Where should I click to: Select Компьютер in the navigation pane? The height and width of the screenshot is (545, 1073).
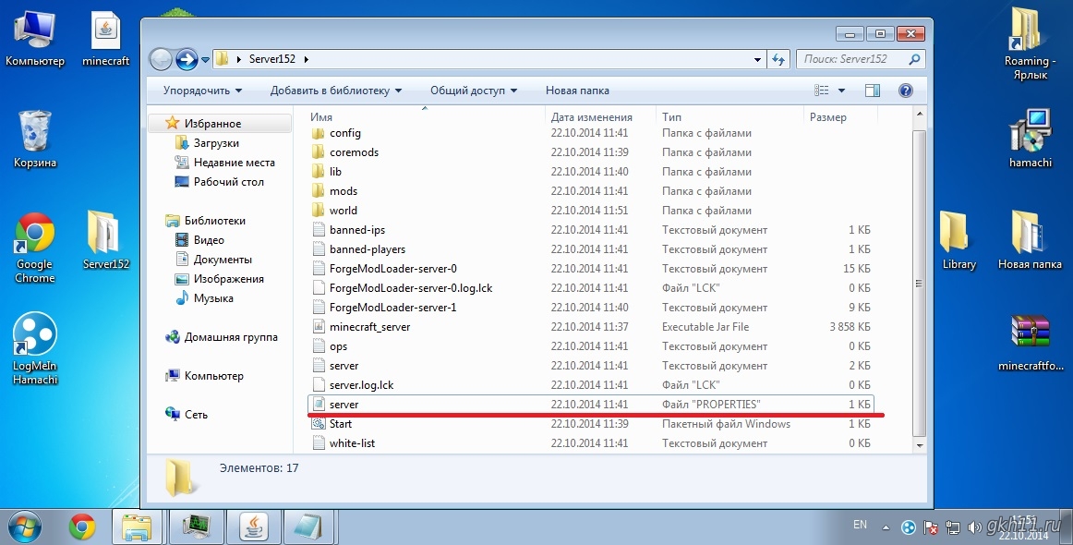click(x=213, y=376)
